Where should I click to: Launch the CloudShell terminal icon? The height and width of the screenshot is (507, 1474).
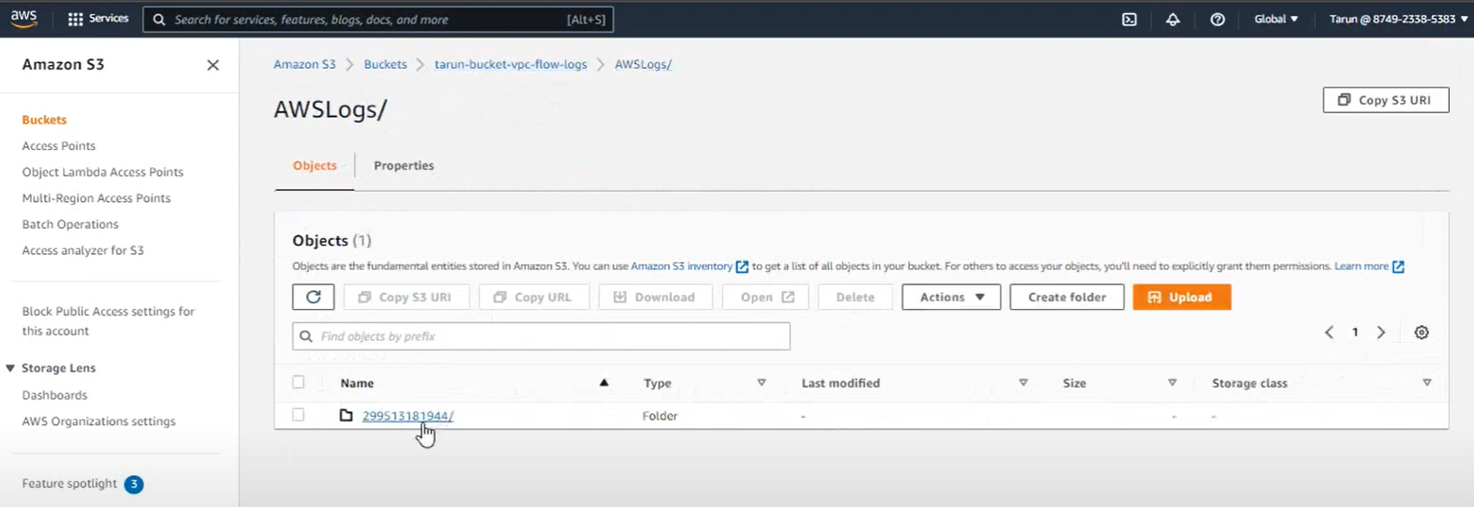pos(1129,19)
